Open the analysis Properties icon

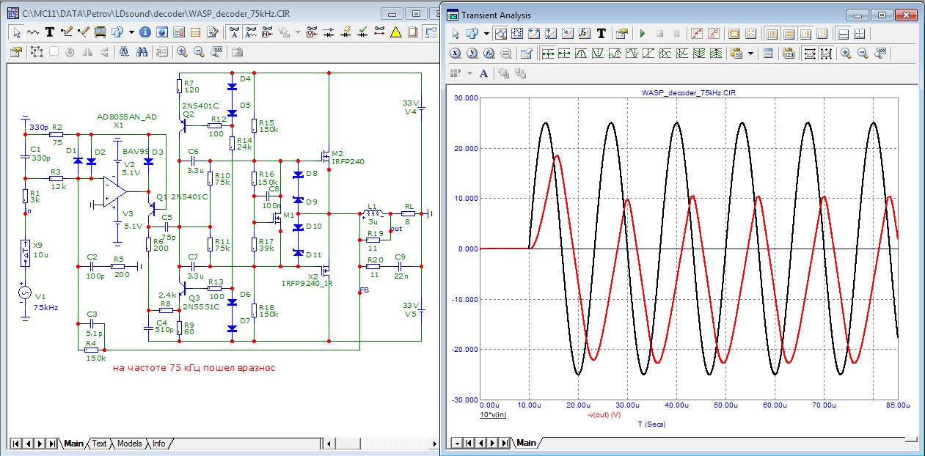point(622,34)
